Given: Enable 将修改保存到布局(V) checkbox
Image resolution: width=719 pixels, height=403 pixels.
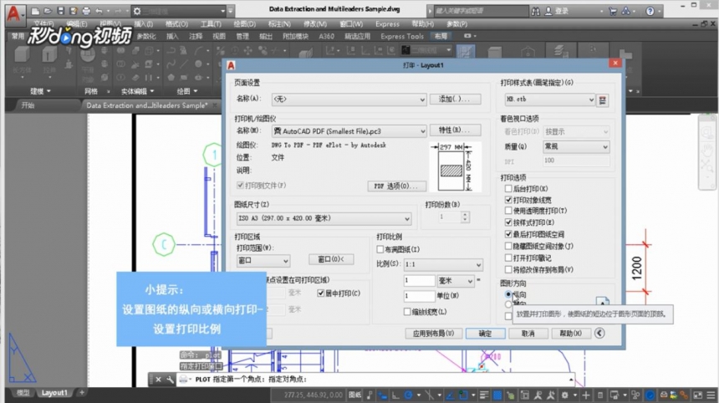Looking at the screenshot, I should pyautogui.click(x=508, y=269).
